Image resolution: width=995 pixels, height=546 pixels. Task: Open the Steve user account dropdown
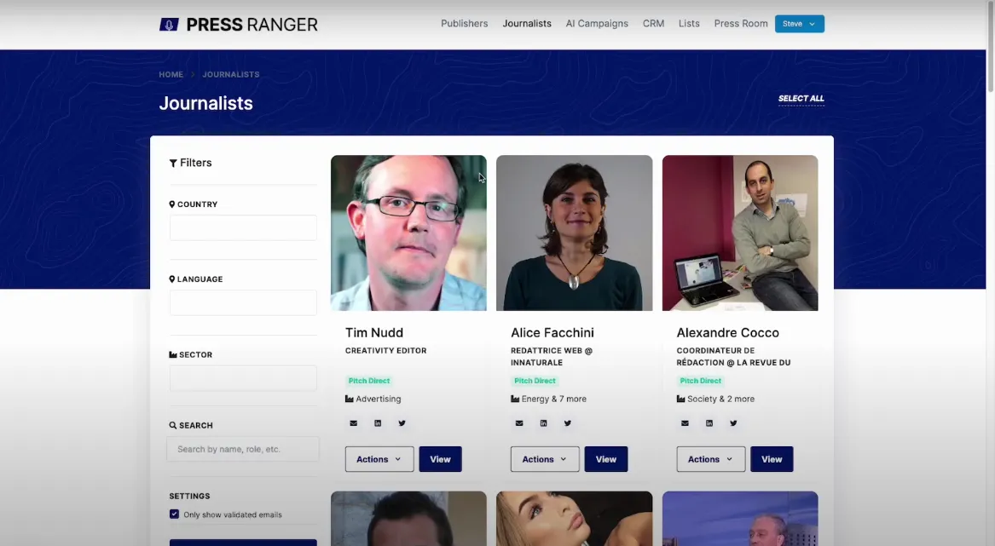[799, 24]
